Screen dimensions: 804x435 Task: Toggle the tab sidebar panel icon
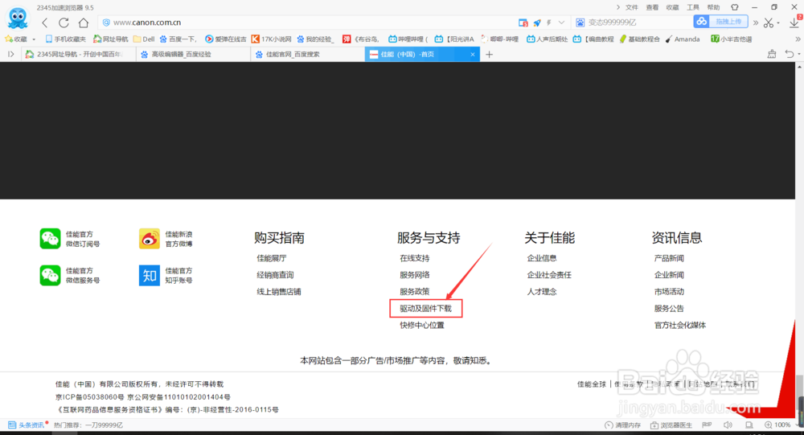tap(10, 54)
